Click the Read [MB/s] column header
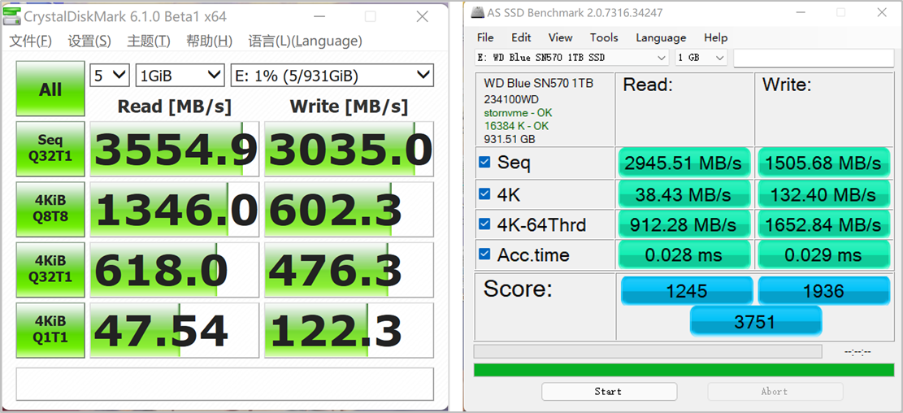 coord(175,107)
